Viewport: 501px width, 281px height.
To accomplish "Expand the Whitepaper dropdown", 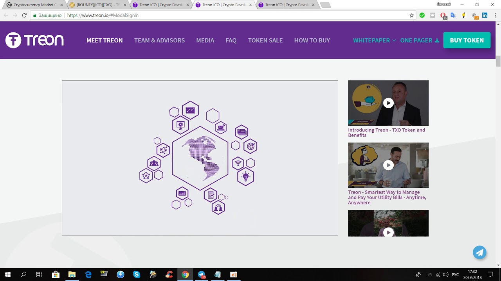I will 374,40.
